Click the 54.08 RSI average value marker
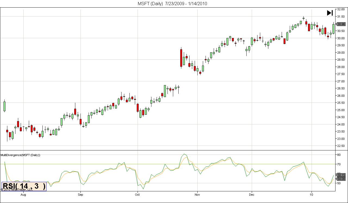The height and width of the screenshot is (203, 348). (x=341, y=179)
